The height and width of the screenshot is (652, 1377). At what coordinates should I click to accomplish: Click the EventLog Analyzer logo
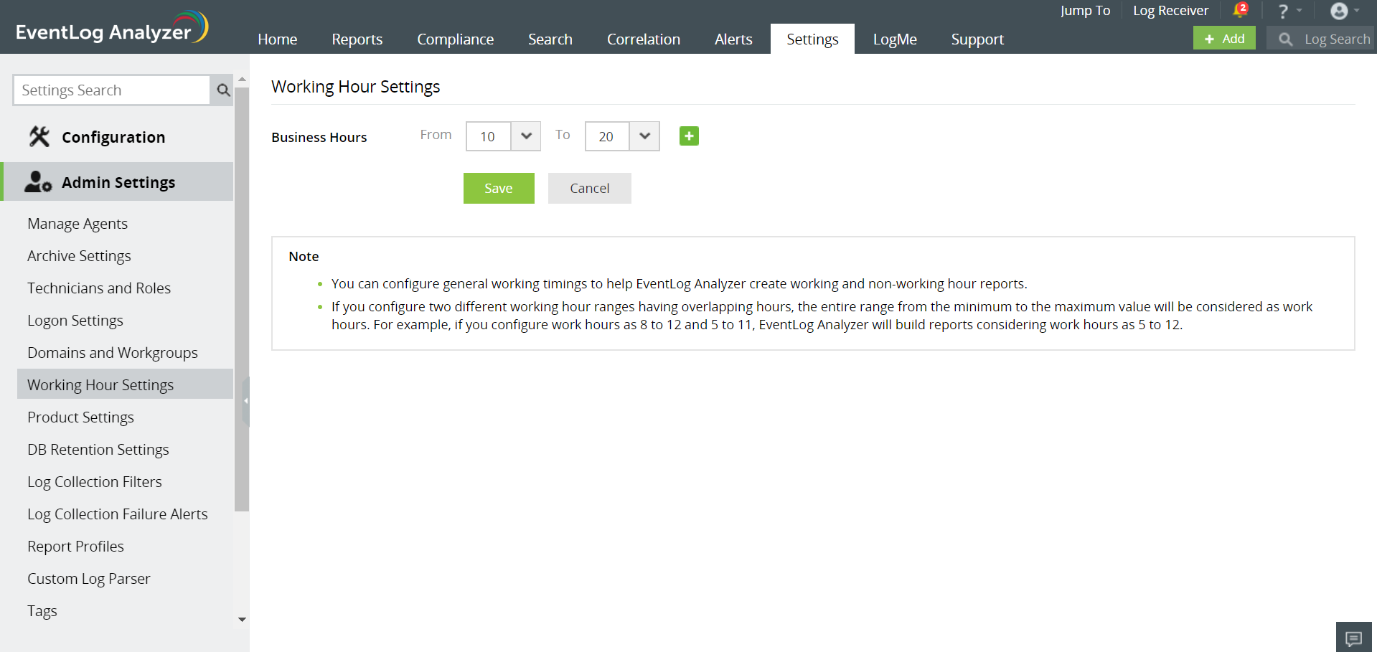[x=112, y=29]
